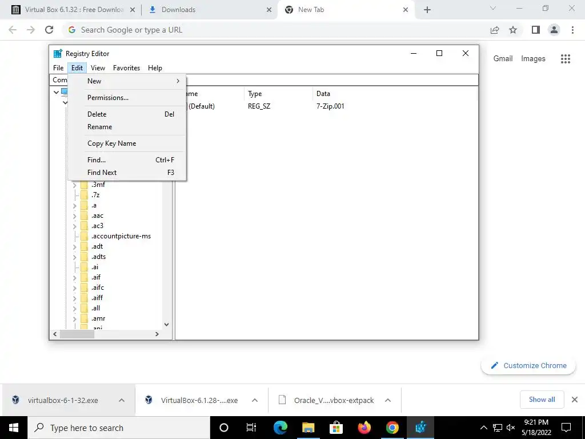Viewport: 585px width, 439px height.
Task: Click the Type column header
Action: 278,94
